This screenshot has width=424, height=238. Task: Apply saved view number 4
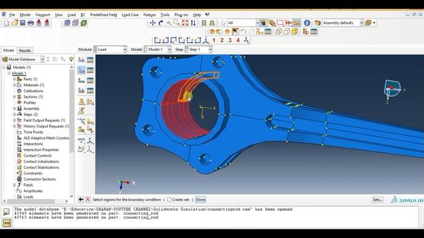click(238, 40)
